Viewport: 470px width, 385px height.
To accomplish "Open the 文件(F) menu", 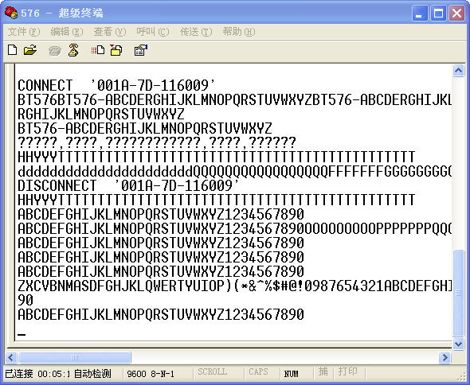I will tap(24, 32).
